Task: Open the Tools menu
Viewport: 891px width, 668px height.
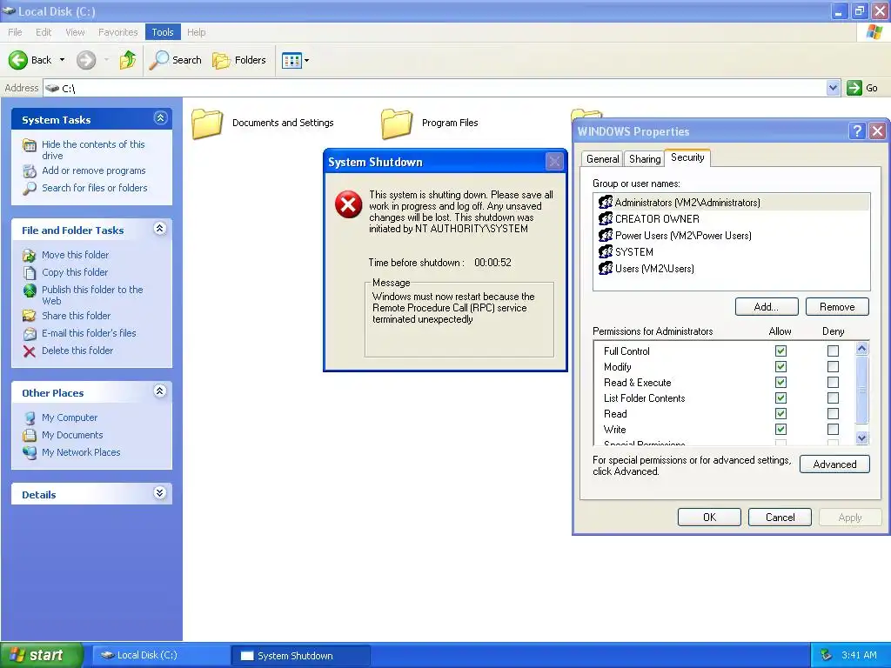Action: pos(163,32)
